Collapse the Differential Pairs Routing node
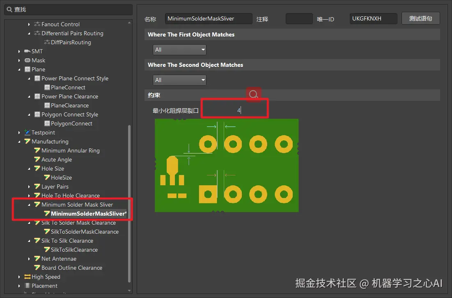 [x=29, y=33]
